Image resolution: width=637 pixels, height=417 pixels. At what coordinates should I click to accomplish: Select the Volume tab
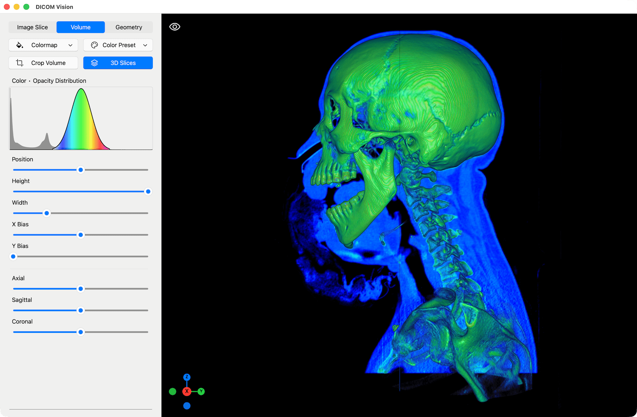click(x=80, y=27)
